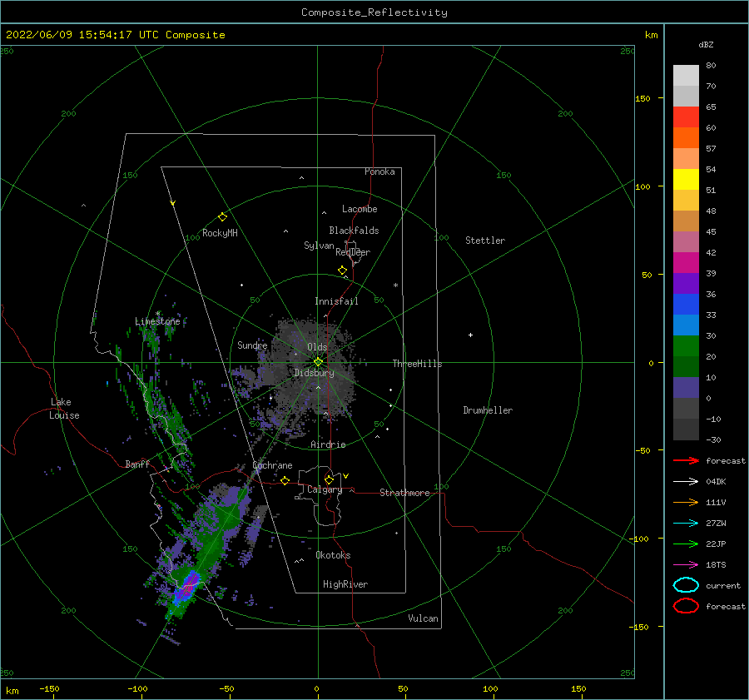Click the orange swatch between 60 and 57
The width and height of the screenshot is (749, 700).
click(x=686, y=137)
